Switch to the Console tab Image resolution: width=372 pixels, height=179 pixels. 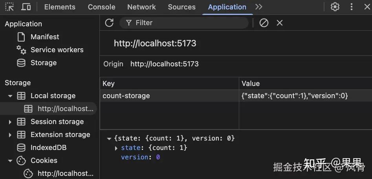click(x=101, y=7)
